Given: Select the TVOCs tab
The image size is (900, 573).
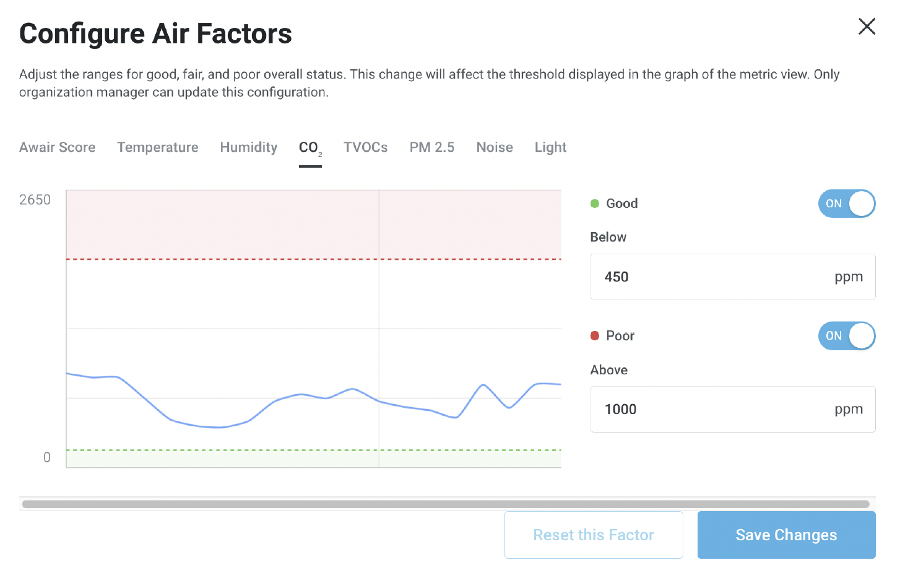Looking at the screenshot, I should coord(365,147).
